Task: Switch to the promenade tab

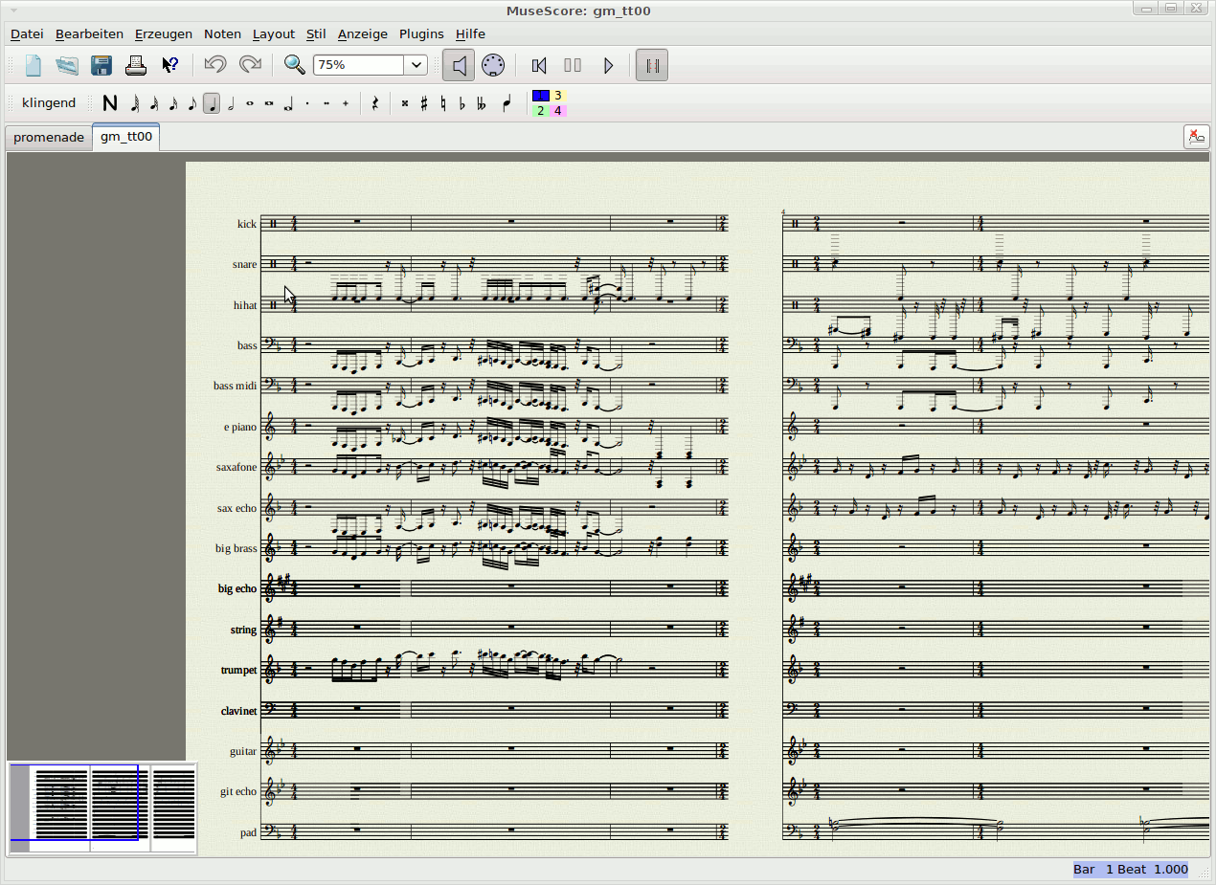Action: pos(49,137)
